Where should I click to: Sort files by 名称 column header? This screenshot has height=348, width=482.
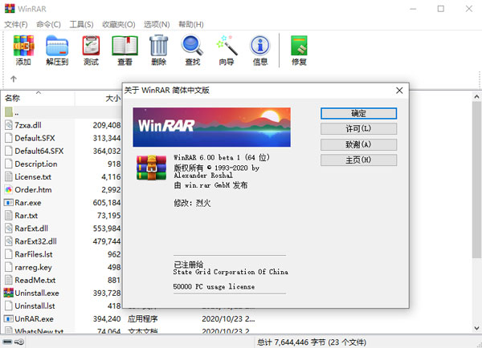click(32, 98)
